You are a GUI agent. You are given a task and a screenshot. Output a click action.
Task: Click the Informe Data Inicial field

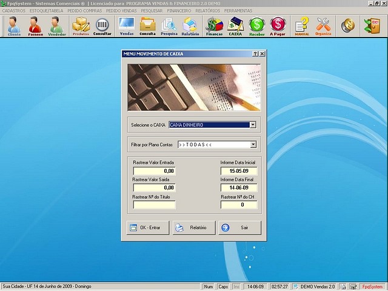point(239,172)
